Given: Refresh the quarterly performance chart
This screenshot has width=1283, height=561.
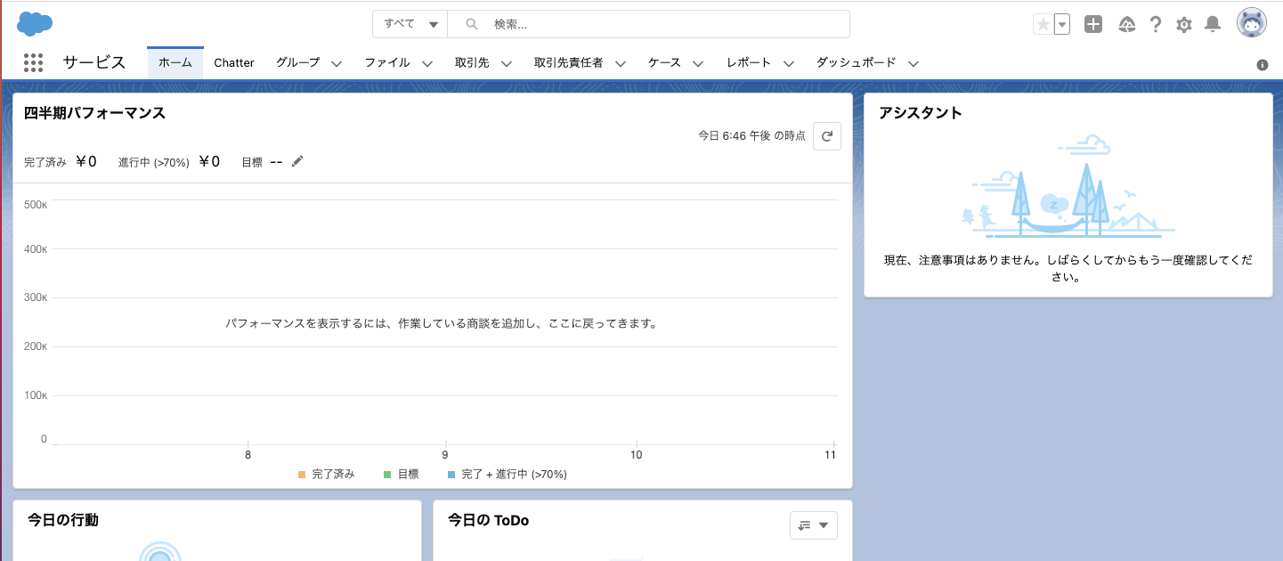Looking at the screenshot, I should click(x=827, y=136).
